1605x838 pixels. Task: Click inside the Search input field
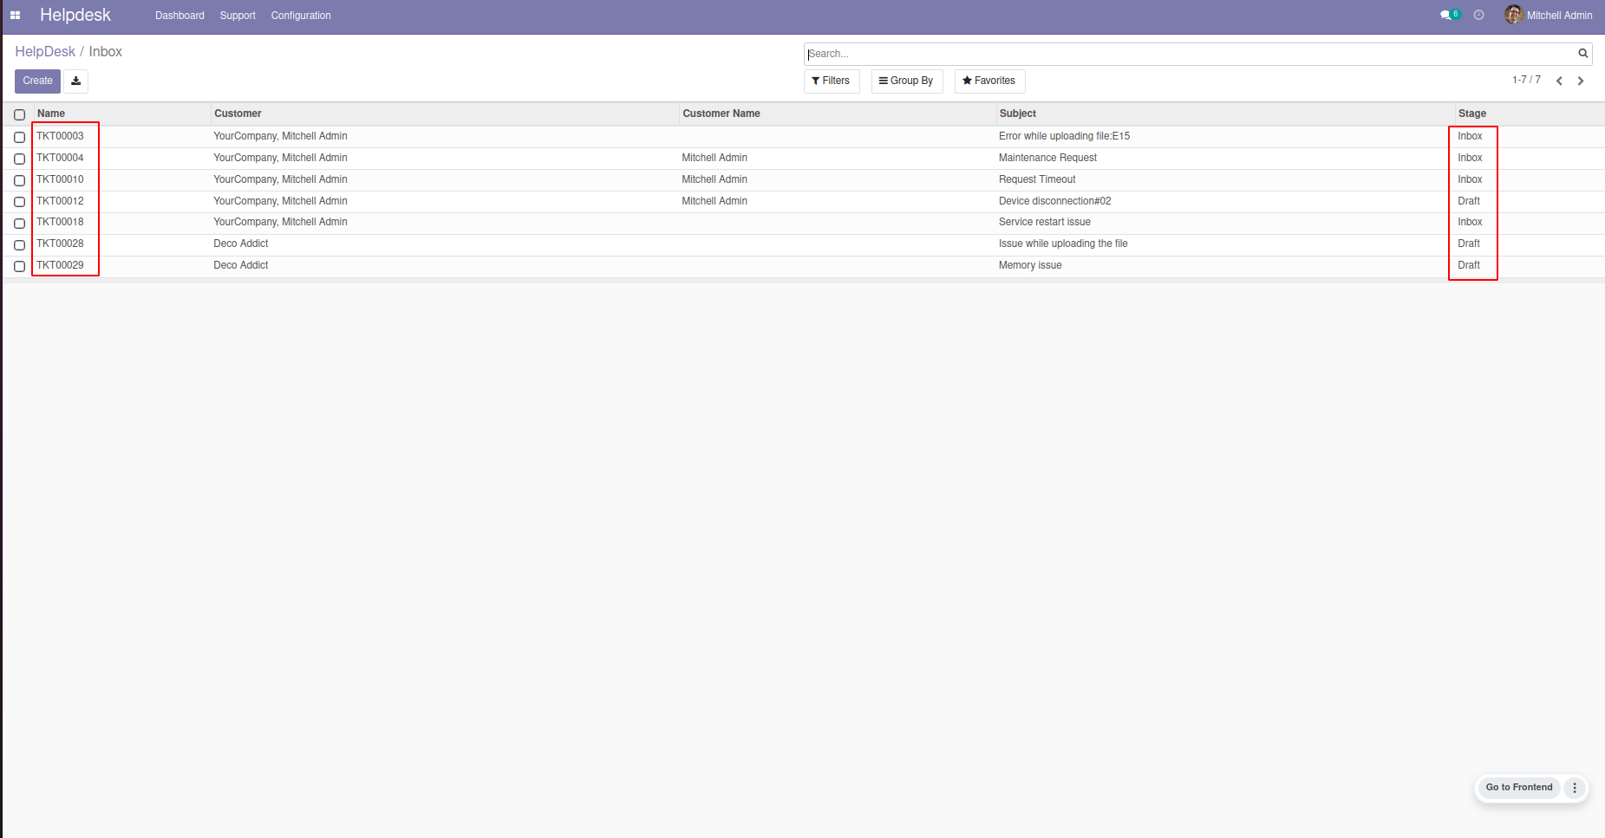point(1188,54)
